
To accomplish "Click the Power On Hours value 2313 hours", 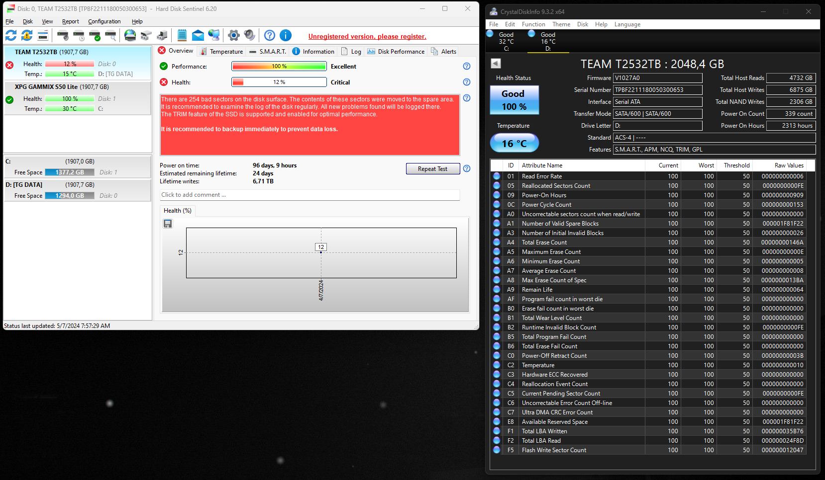I will pyautogui.click(x=791, y=126).
